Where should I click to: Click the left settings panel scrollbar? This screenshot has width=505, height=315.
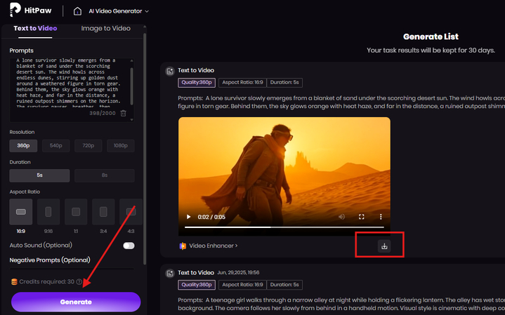pyautogui.click(x=145, y=148)
